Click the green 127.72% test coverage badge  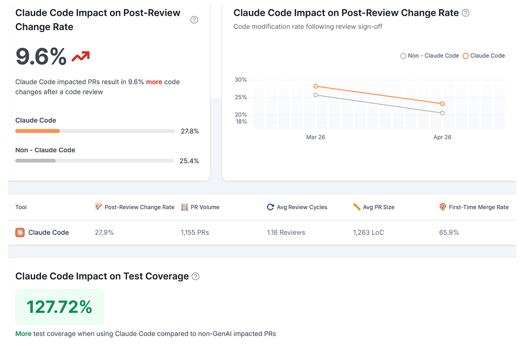click(x=60, y=307)
